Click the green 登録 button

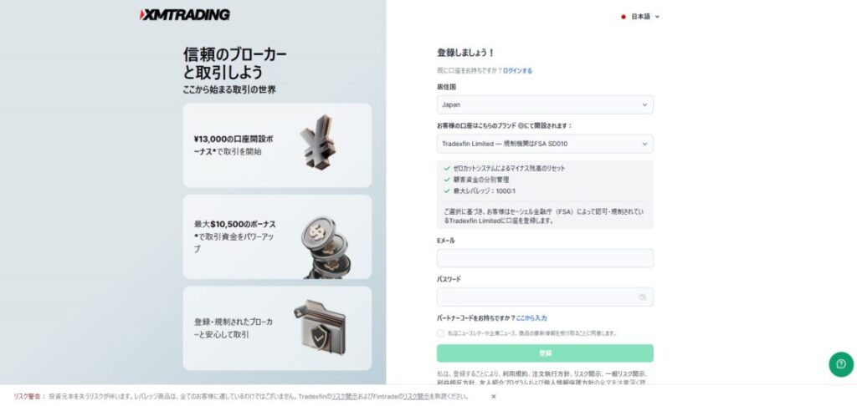[x=545, y=353]
